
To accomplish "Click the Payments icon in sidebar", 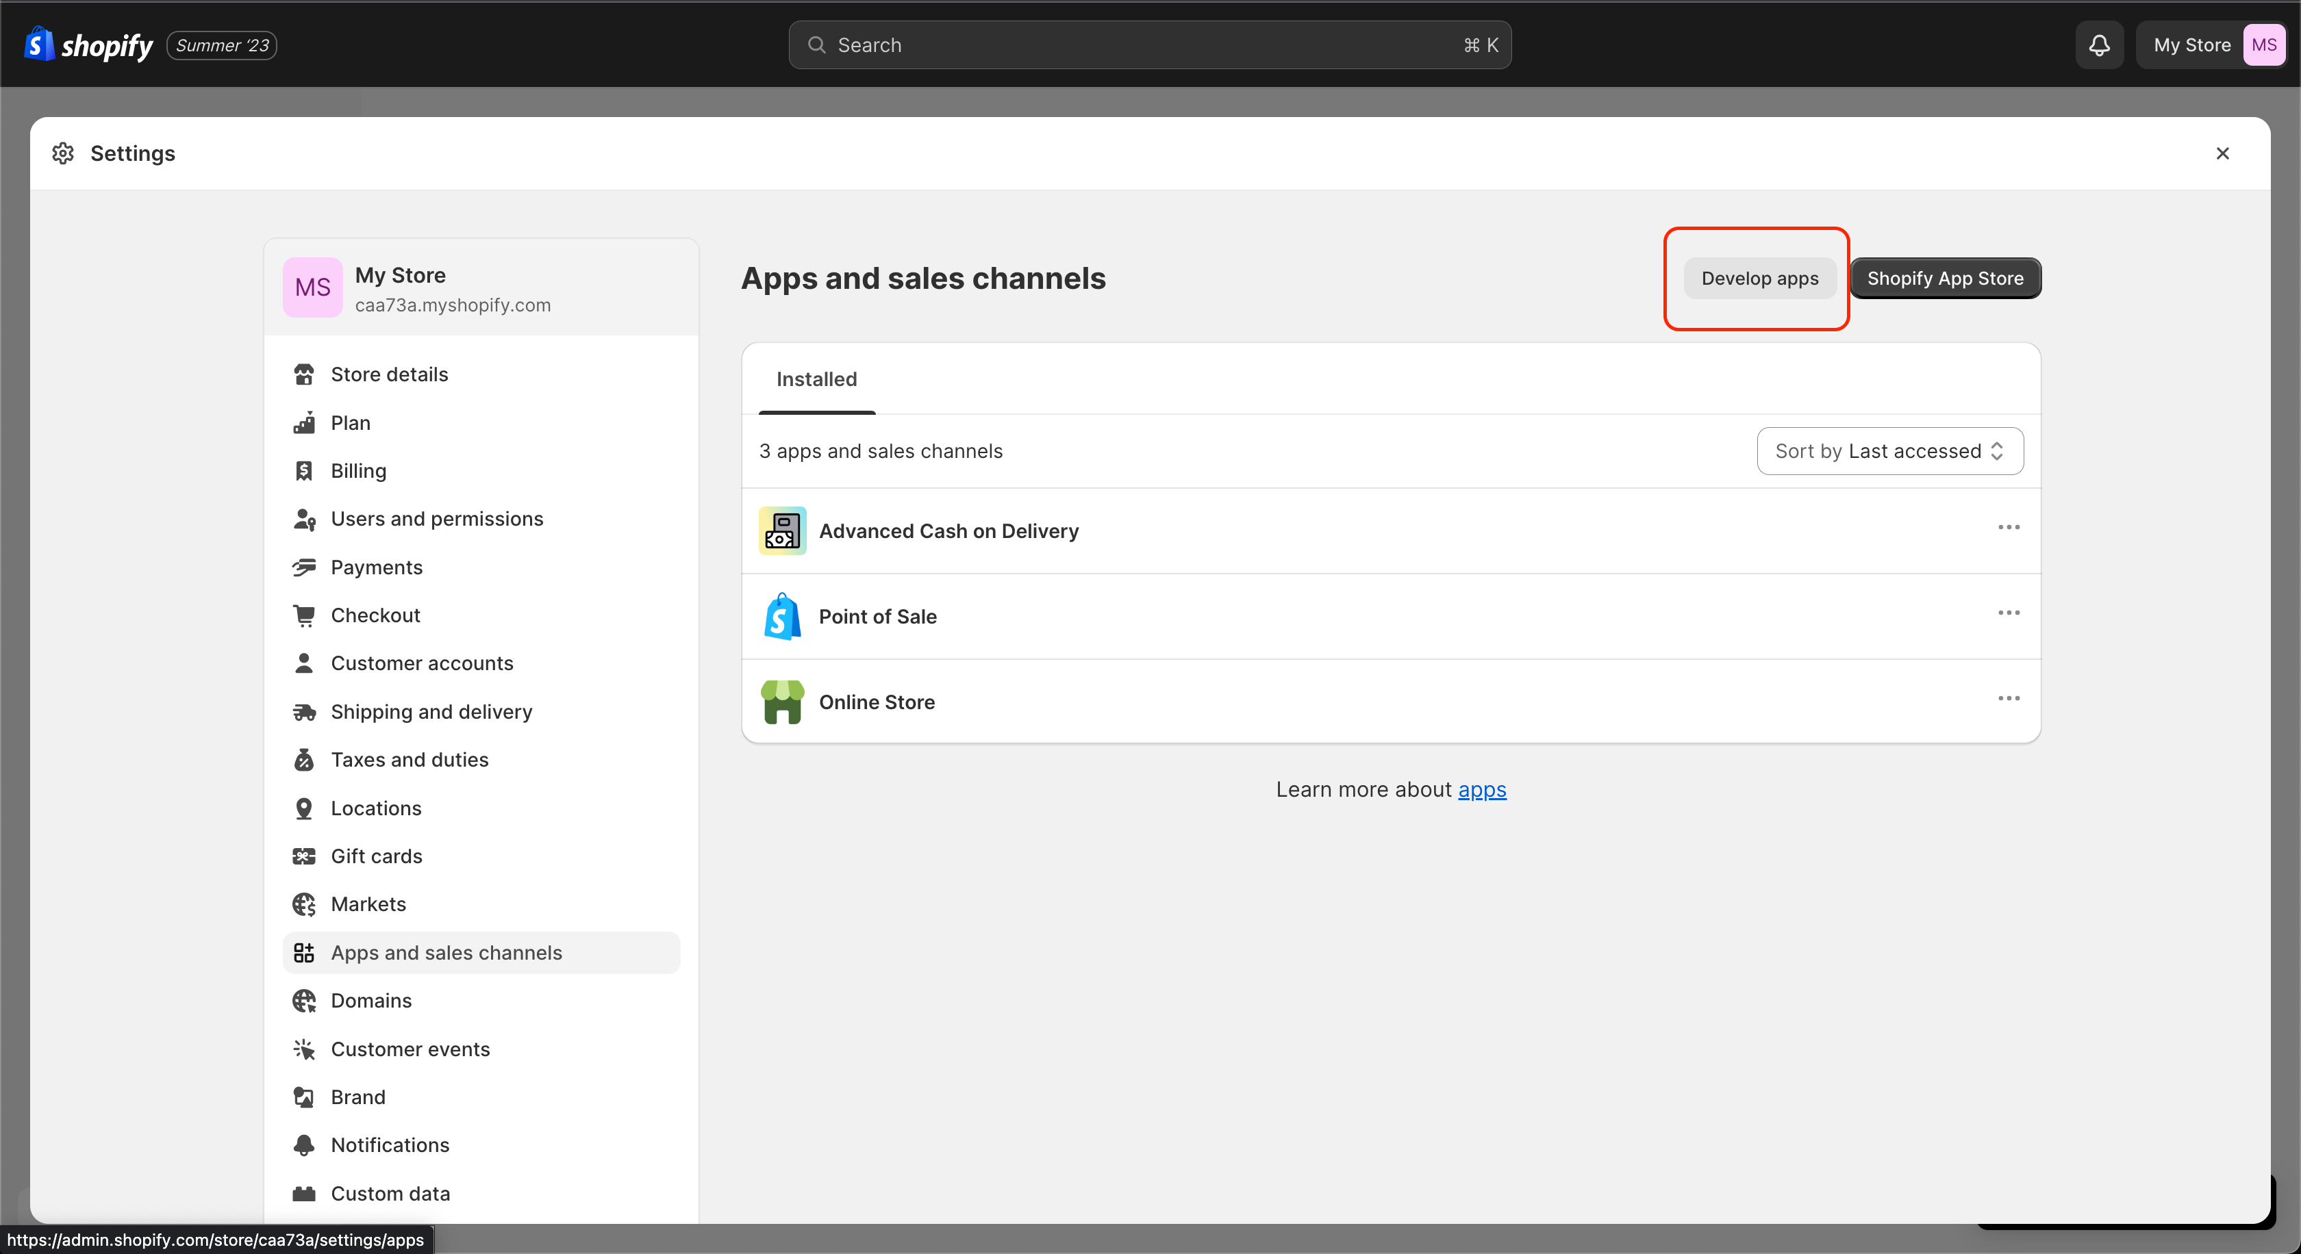I will pos(305,567).
